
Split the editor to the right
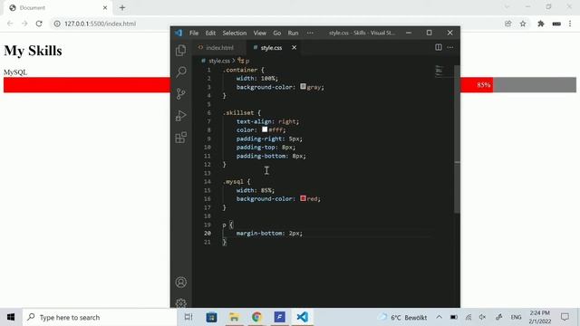pos(439,47)
